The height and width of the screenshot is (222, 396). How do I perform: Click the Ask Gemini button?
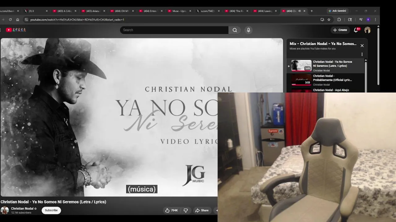click(x=337, y=11)
